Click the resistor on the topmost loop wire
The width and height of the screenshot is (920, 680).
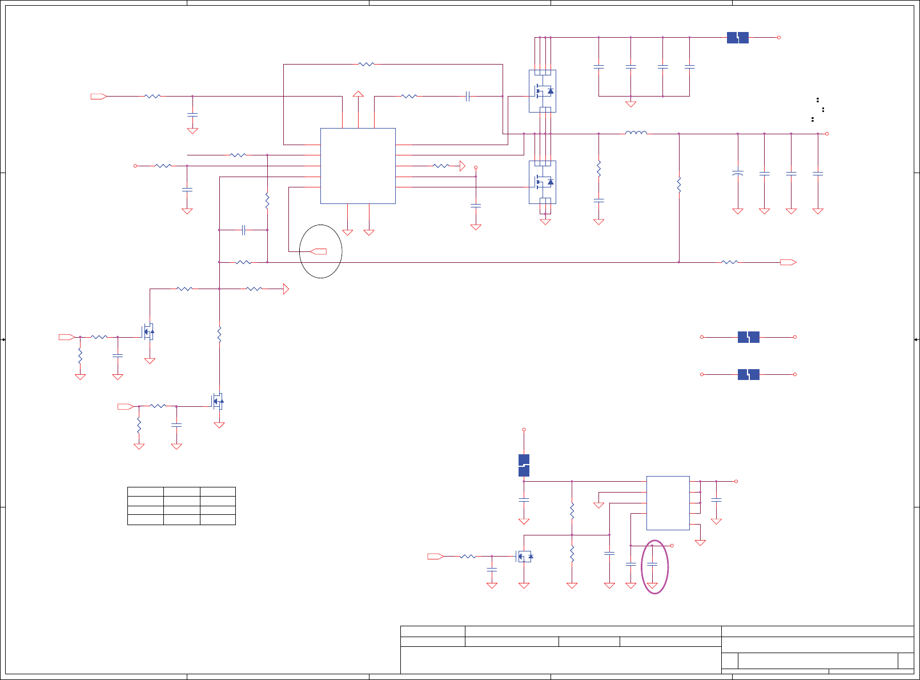click(x=366, y=65)
